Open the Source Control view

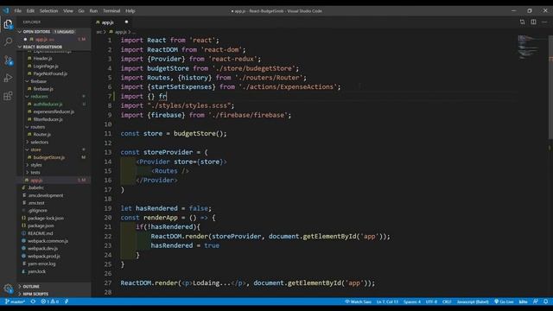pyautogui.click(x=8, y=60)
